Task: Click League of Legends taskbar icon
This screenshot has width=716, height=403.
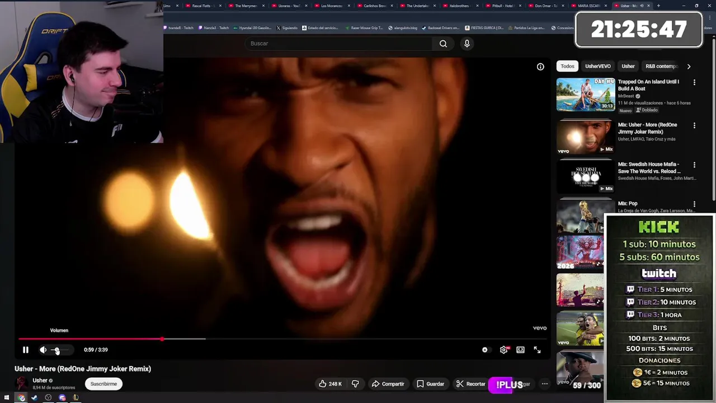Action: pos(76,398)
